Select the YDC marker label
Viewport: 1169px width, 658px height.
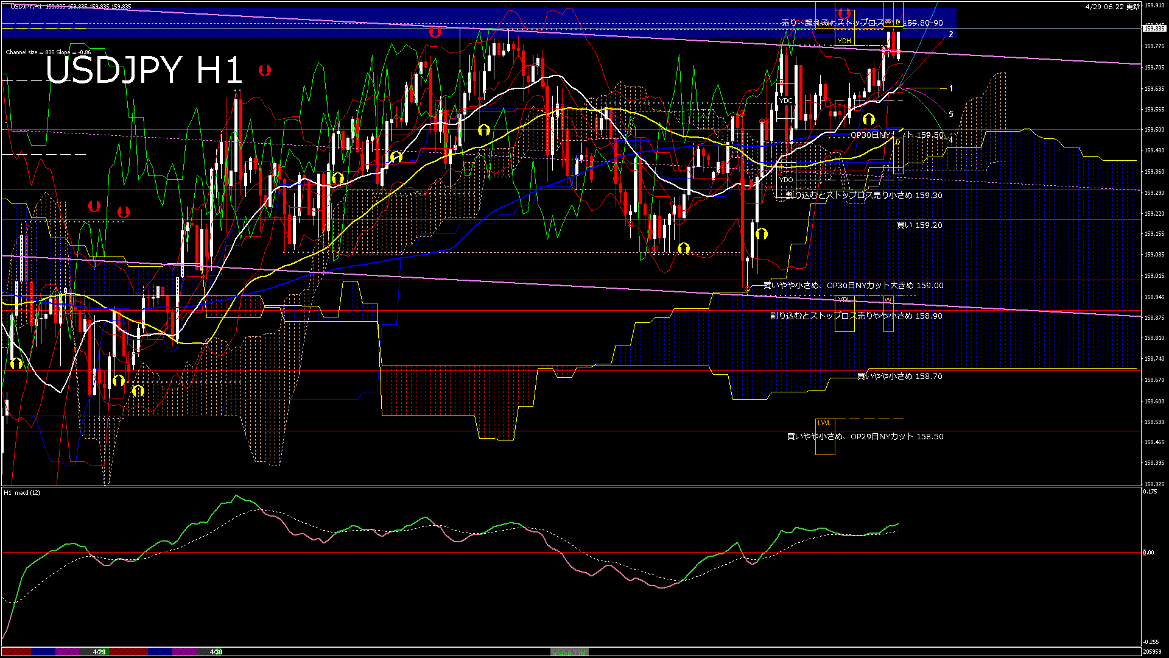(786, 101)
